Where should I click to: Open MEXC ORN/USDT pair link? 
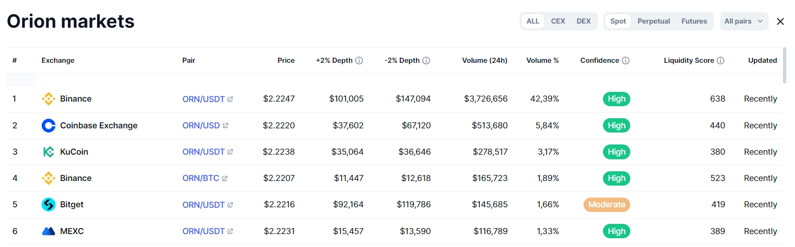[x=204, y=231]
